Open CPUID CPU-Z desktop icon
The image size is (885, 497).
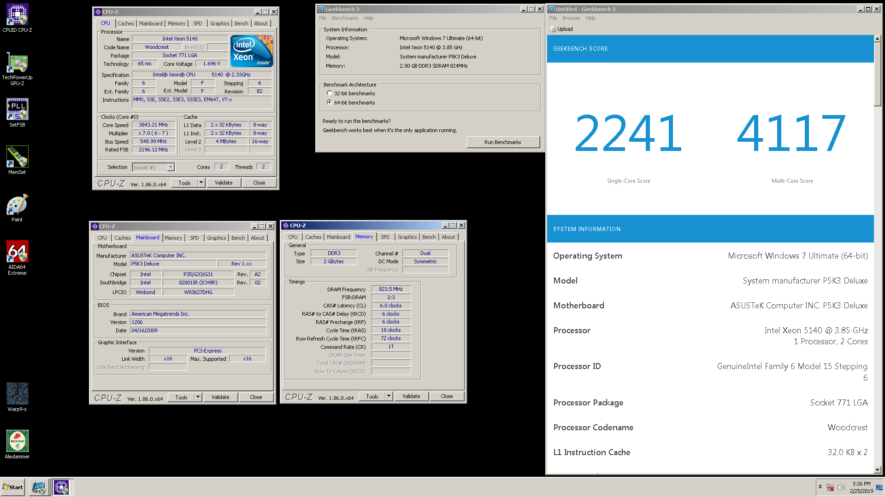pyautogui.click(x=17, y=18)
